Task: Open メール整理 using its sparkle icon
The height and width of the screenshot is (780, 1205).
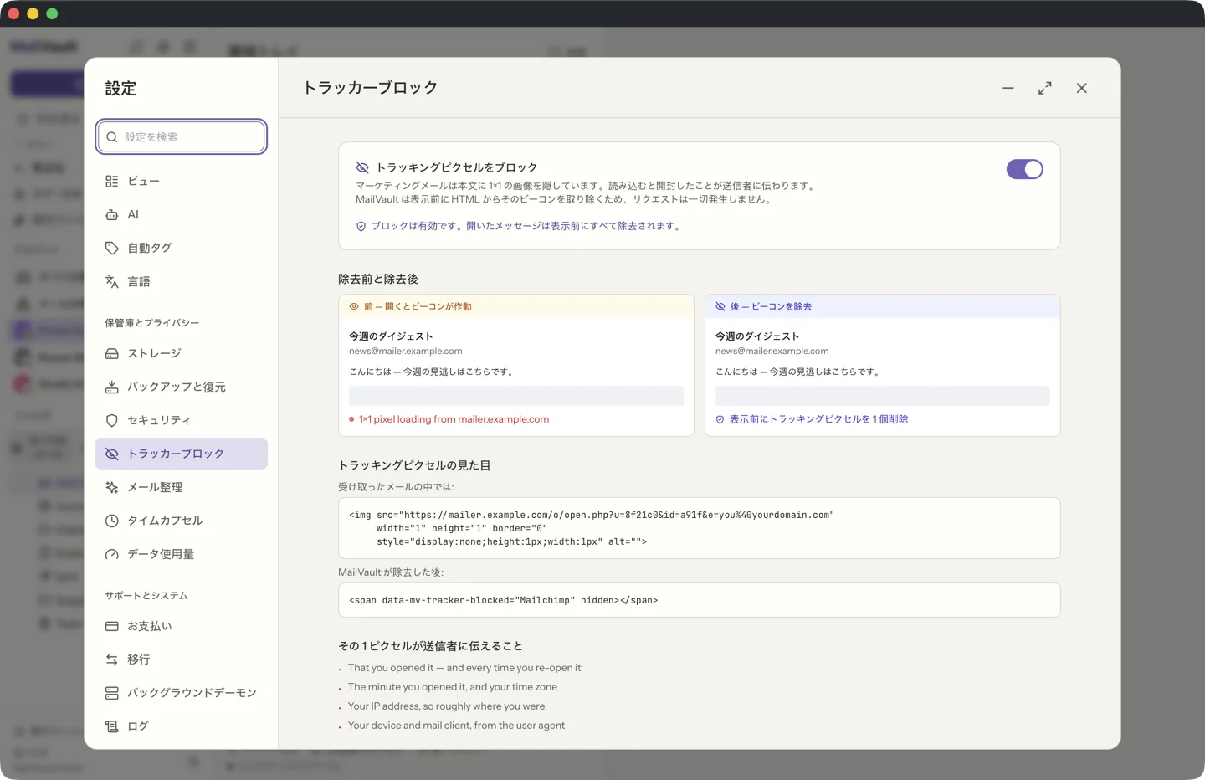Action: (x=111, y=488)
